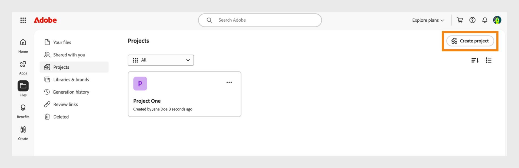The image size is (519, 168).
Task: Open the Review links page
Action: tap(65, 104)
